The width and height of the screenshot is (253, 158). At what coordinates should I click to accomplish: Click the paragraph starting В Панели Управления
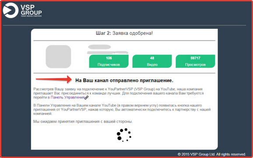point(122,110)
